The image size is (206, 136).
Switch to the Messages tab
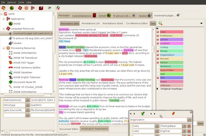(64, 15)
